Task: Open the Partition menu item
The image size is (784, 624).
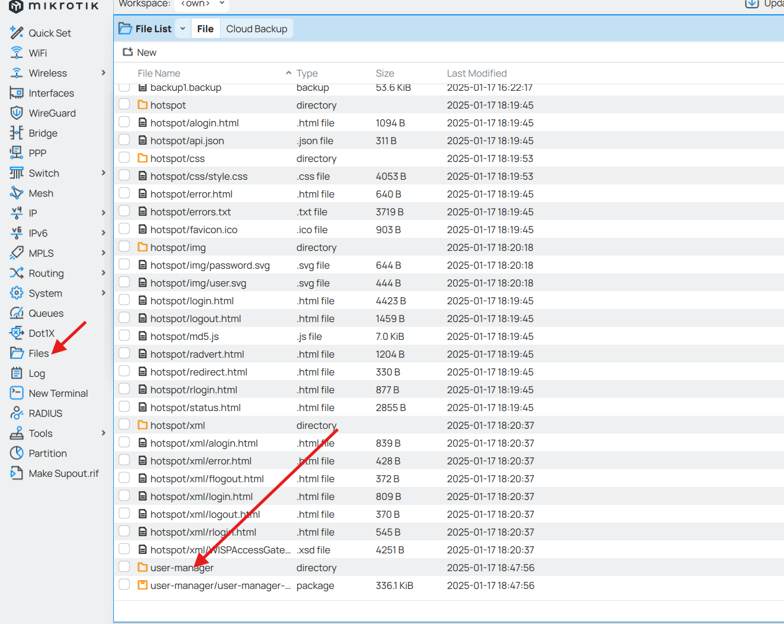Action: point(48,453)
